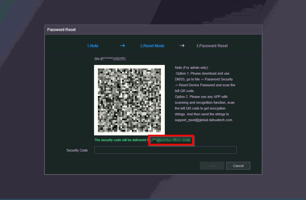This screenshot has height=200, width=306.
Task: Click the SN serial number label
Action: (97, 59)
